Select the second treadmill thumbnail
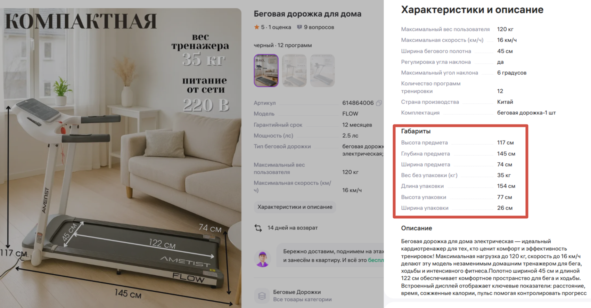Viewport: 591px width, 308px height. click(x=294, y=71)
